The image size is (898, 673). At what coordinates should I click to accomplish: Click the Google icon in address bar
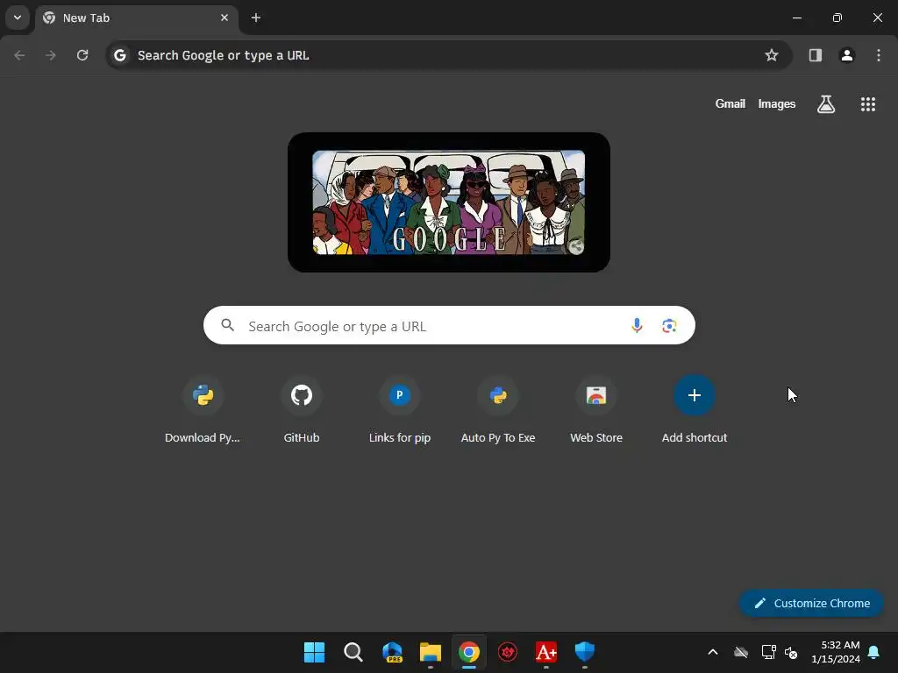click(119, 55)
